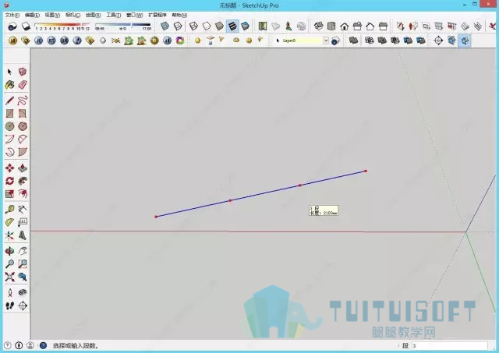499x353 pixels.
Task: Switch to isometric view
Action: click(x=318, y=26)
